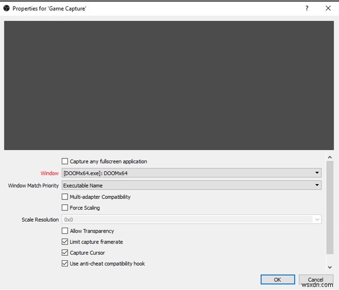
Task: Click the red Window label
Action: 50,173
